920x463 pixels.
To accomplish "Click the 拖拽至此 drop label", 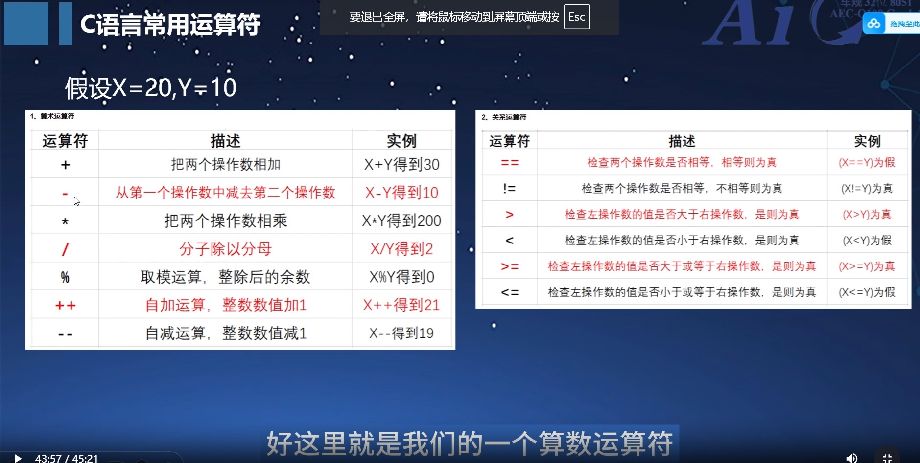I will (x=904, y=24).
